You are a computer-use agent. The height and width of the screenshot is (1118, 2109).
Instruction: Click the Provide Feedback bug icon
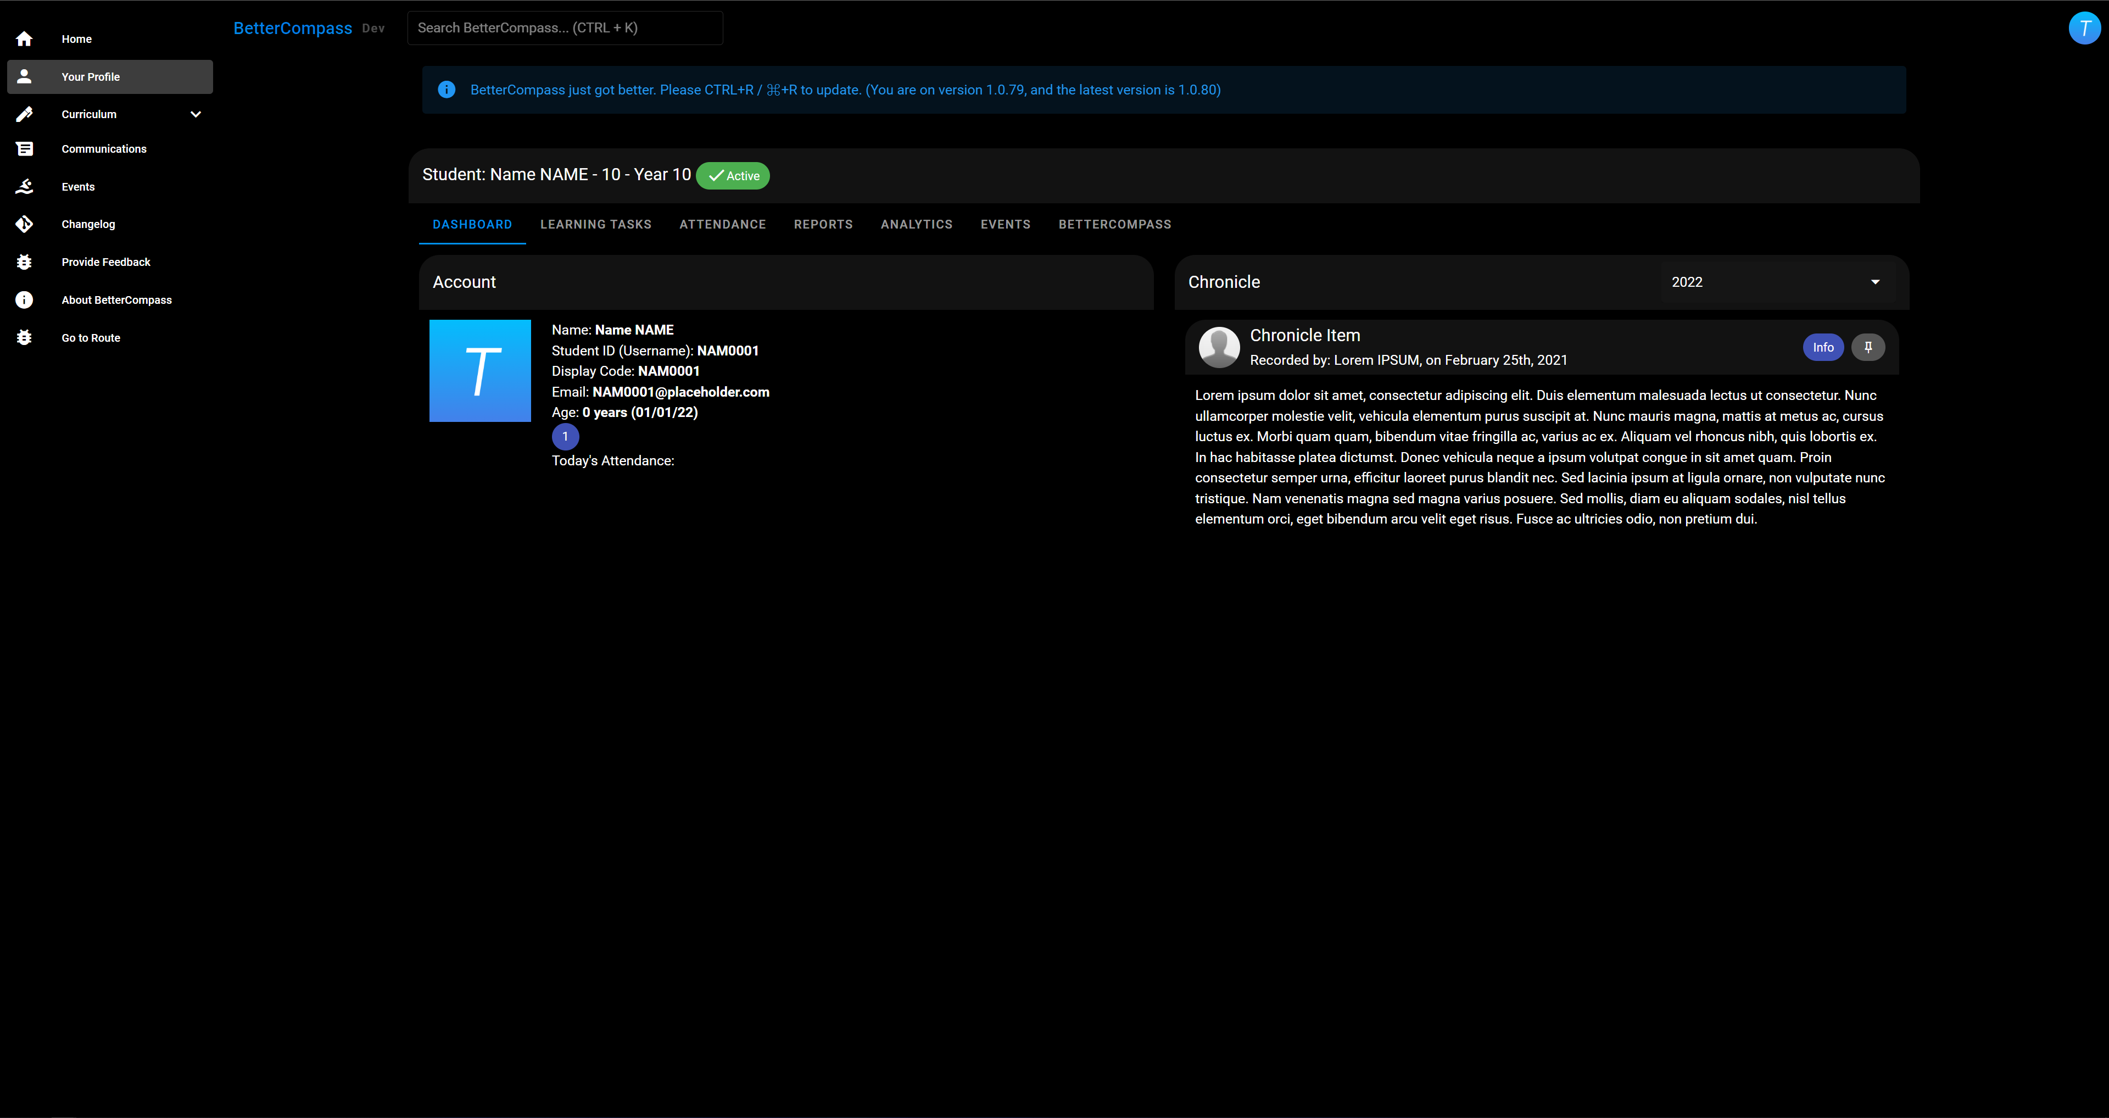[x=25, y=262]
